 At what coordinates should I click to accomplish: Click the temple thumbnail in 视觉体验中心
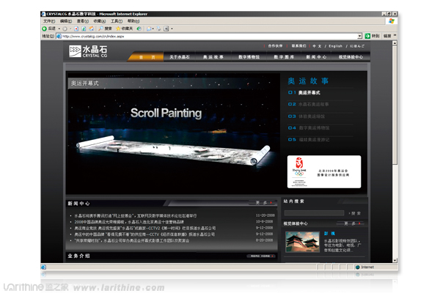click(302, 242)
